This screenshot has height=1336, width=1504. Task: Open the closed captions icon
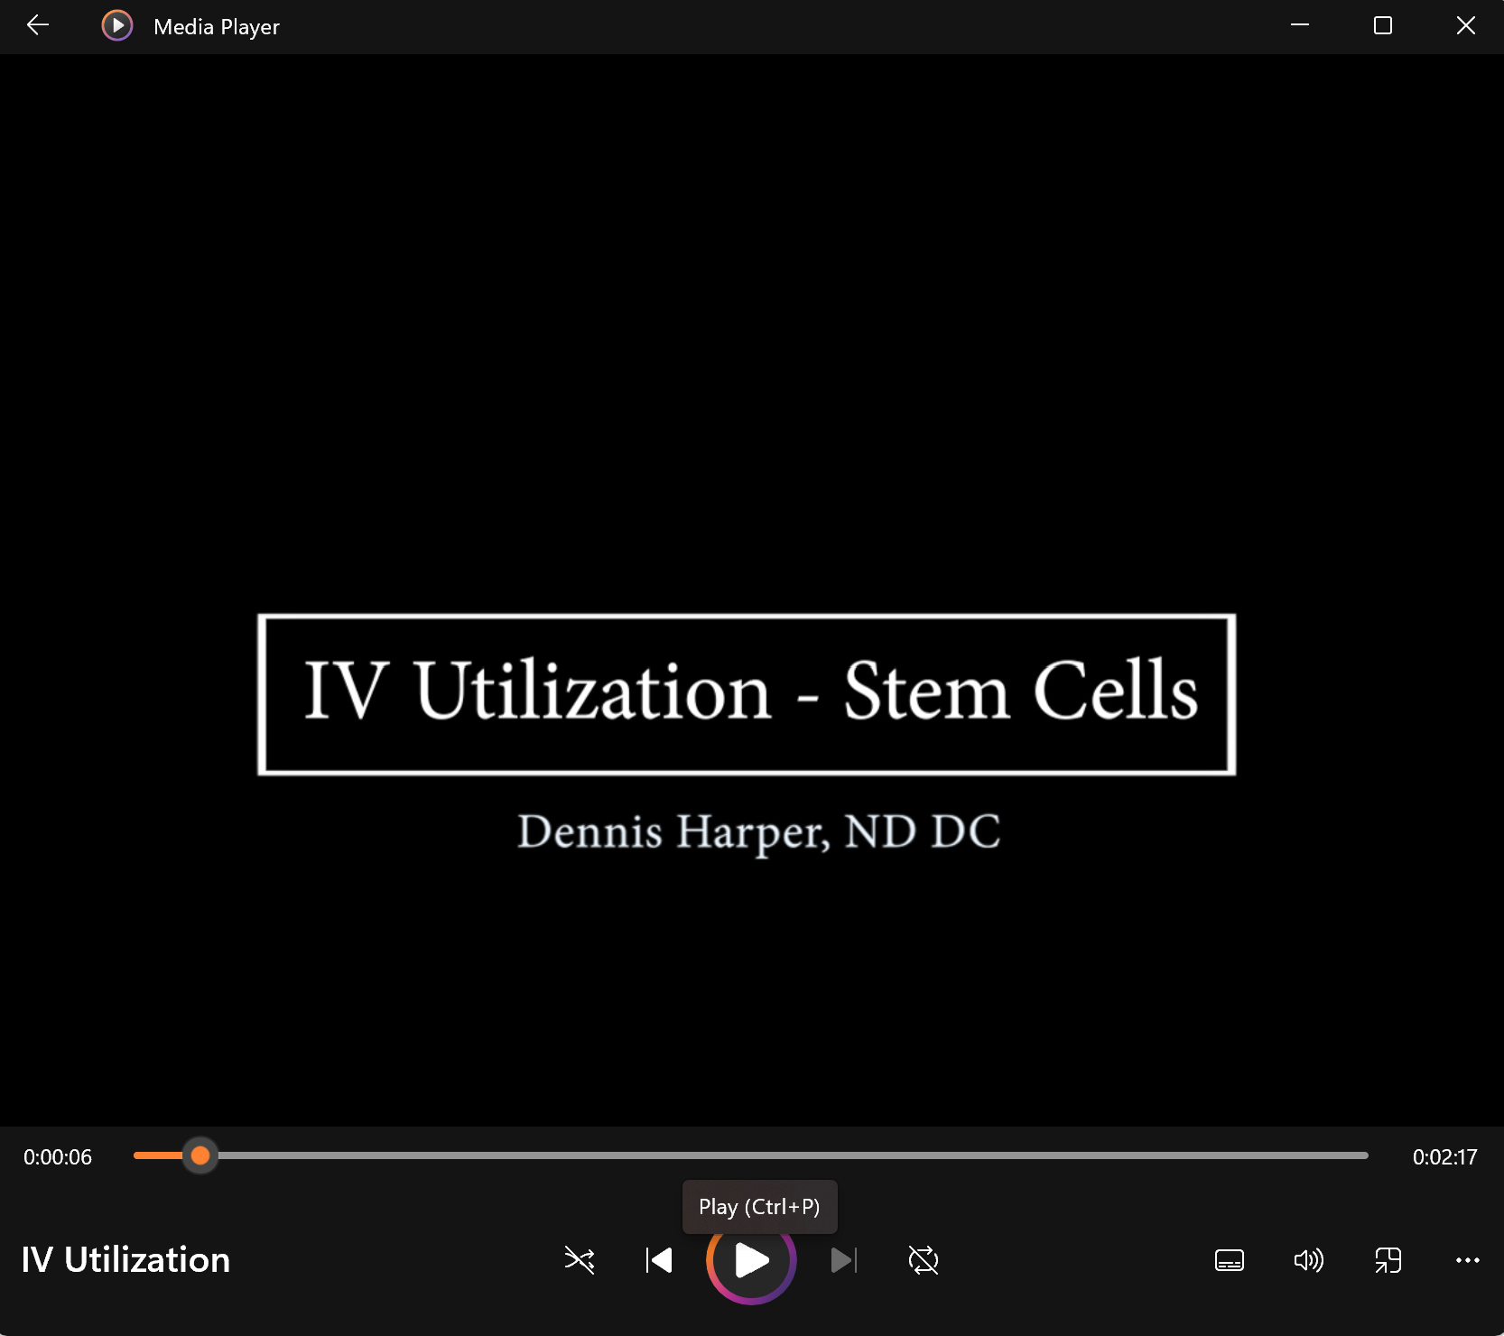click(x=1229, y=1260)
